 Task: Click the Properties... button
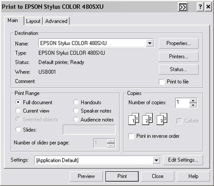click(179, 43)
